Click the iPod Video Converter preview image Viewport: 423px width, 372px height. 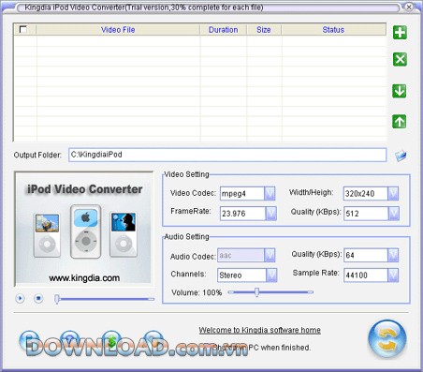click(84, 229)
